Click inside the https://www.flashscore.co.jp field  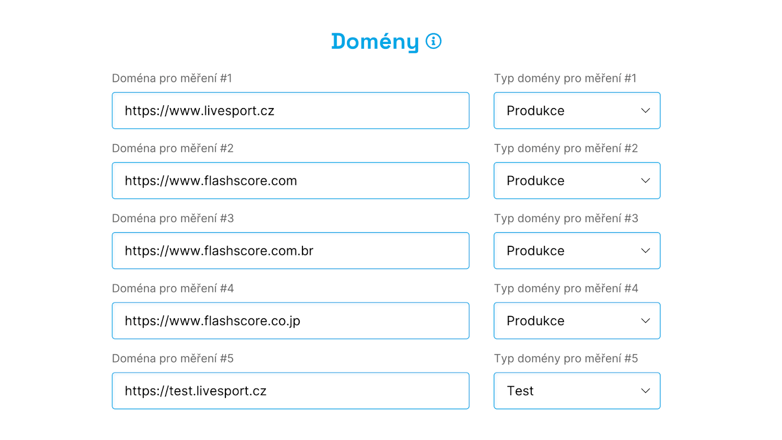pos(290,321)
